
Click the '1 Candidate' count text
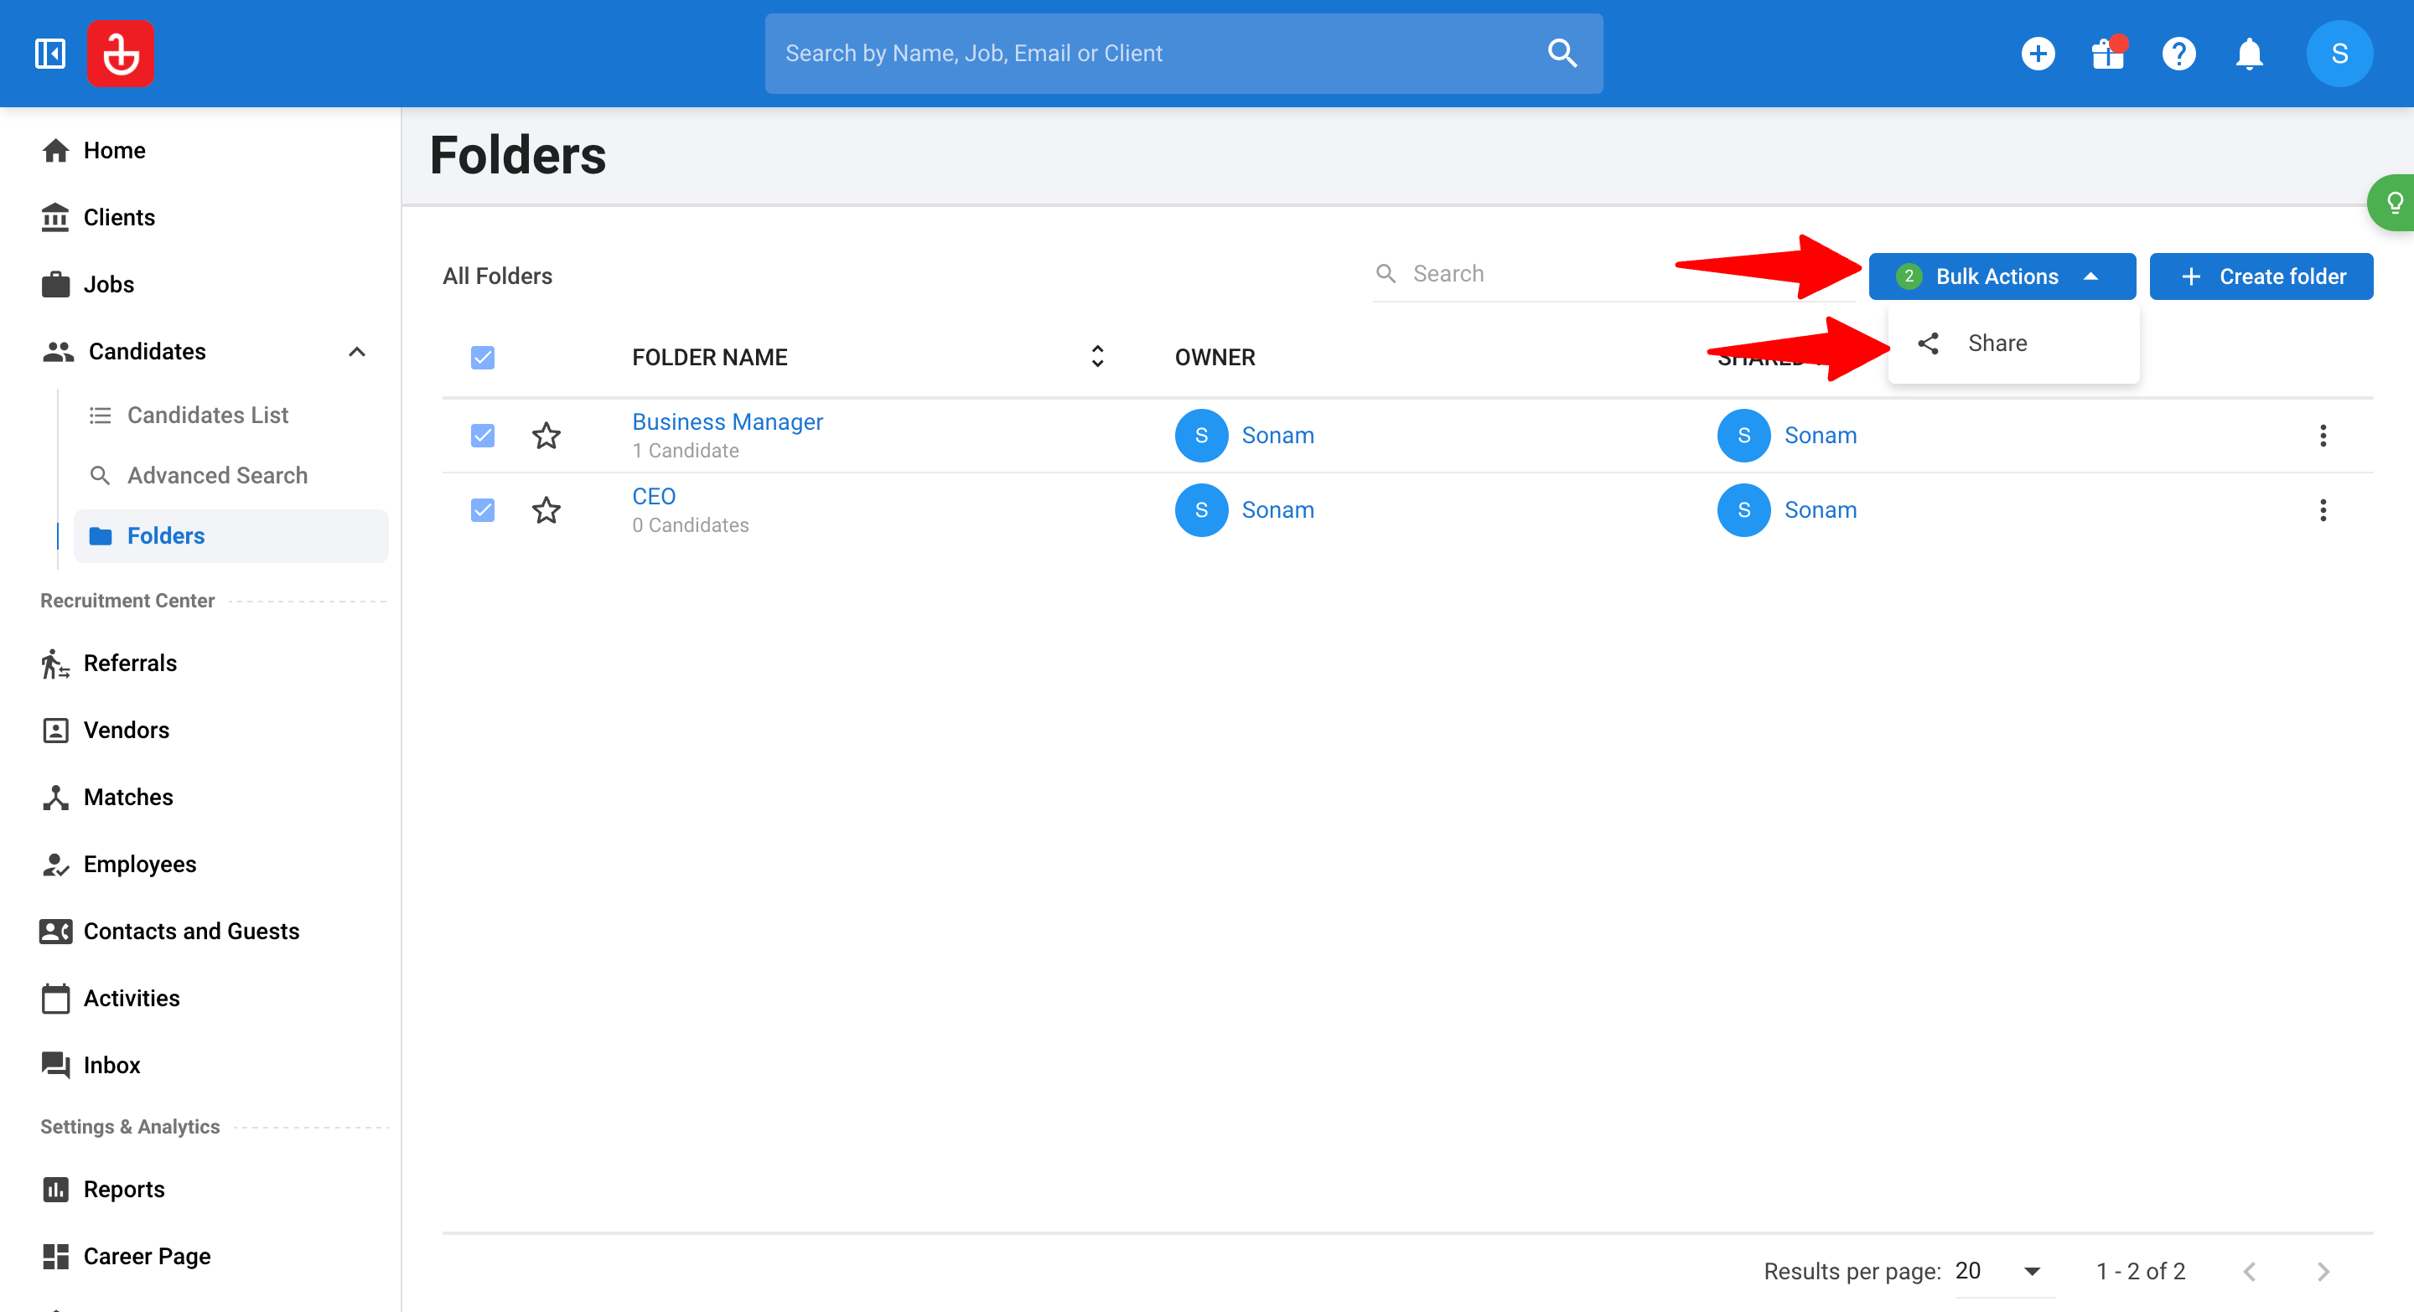[x=685, y=452]
